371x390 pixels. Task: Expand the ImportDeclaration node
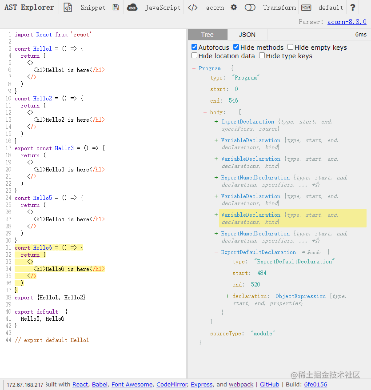(x=216, y=121)
